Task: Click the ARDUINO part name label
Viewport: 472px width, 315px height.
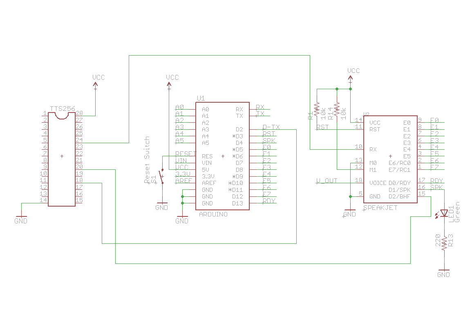Action: coord(213,214)
